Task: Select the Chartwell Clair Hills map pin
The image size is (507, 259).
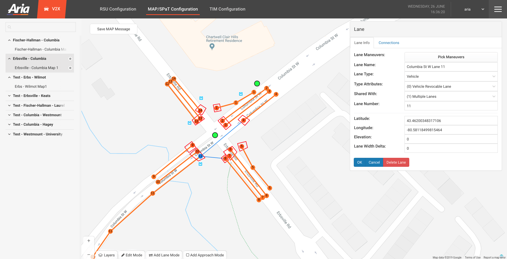Action: point(212,46)
